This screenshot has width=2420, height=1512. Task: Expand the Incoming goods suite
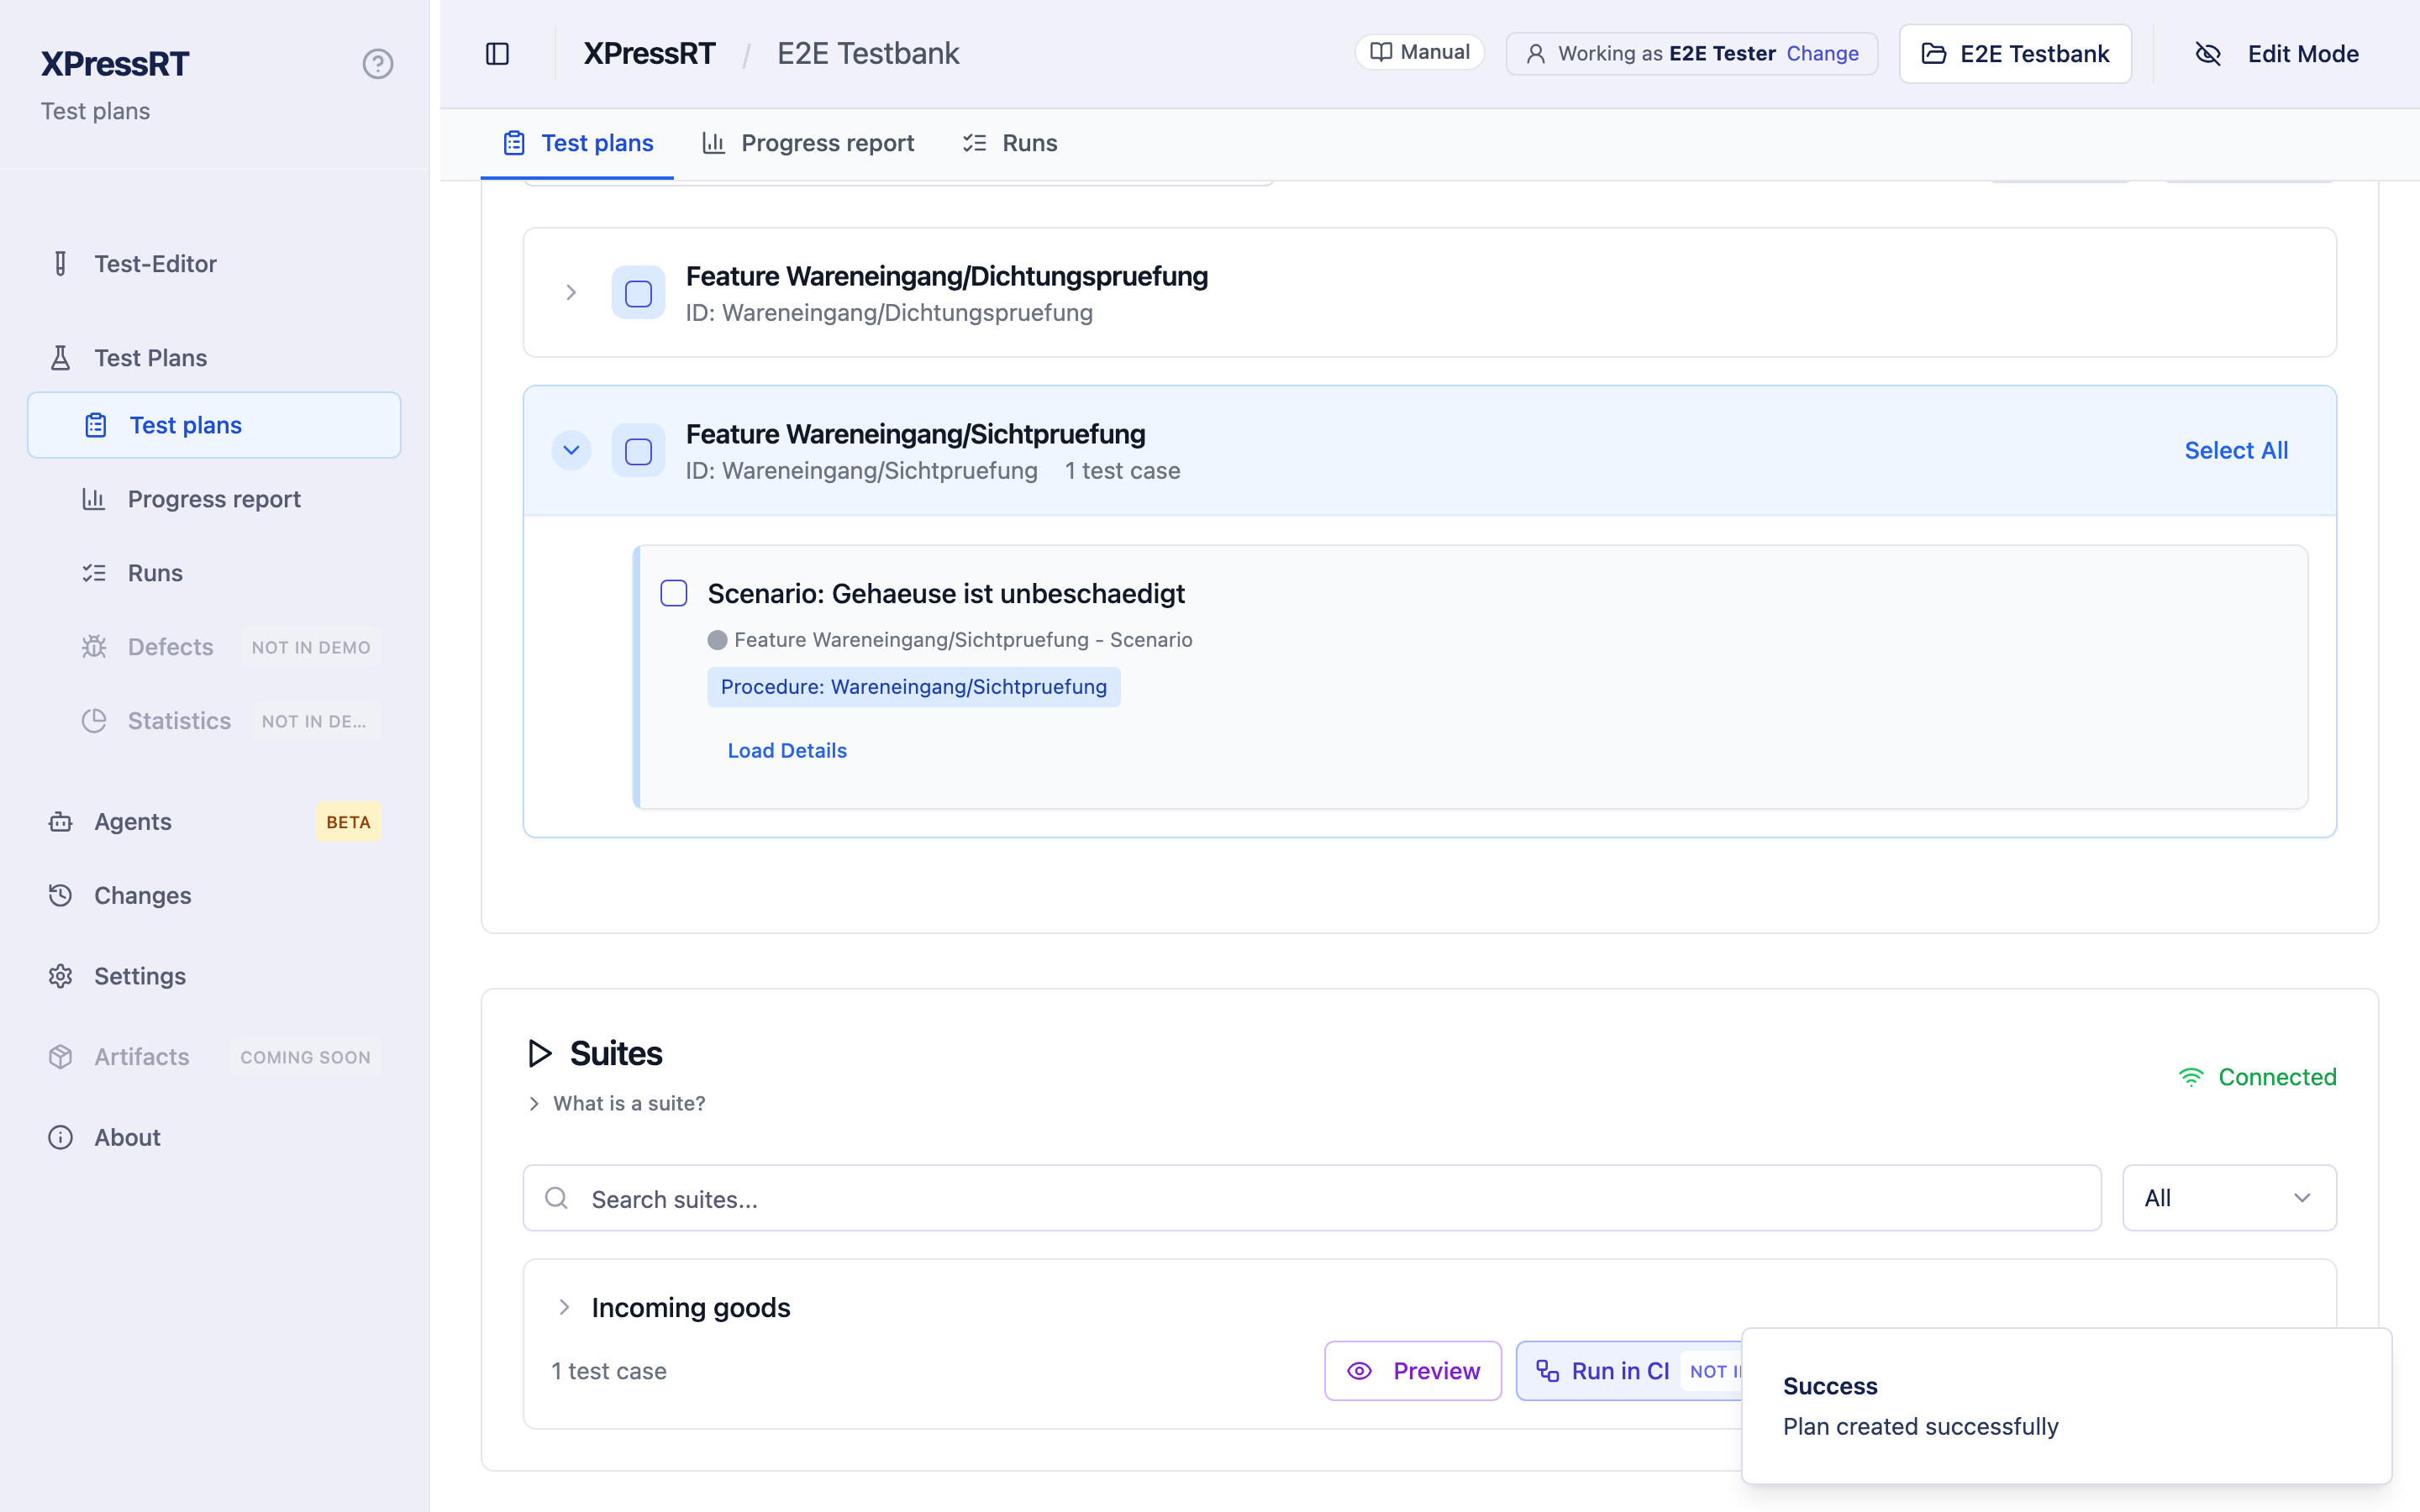point(565,1308)
